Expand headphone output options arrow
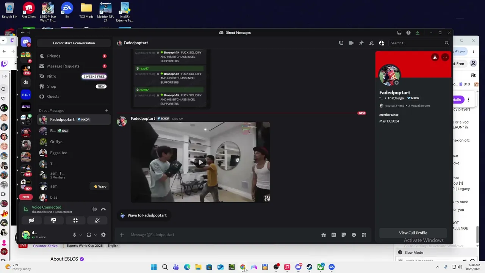This screenshot has height=273, width=485. pyautogui.click(x=95, y=235)
